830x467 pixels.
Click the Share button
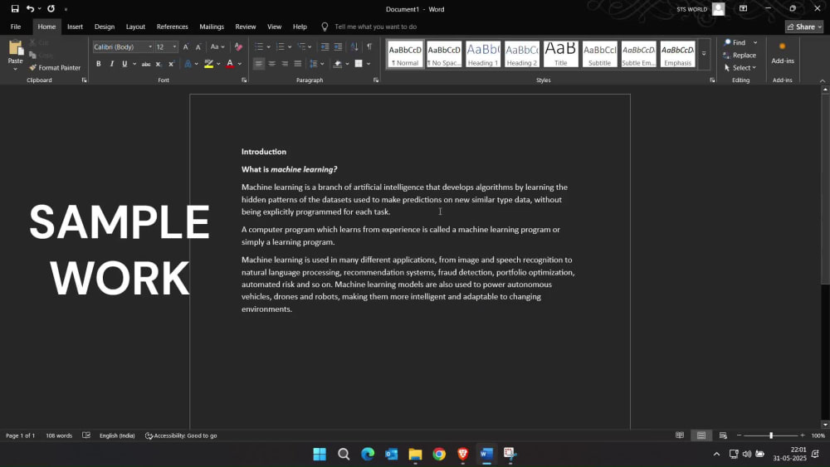[x=803, y=27]
